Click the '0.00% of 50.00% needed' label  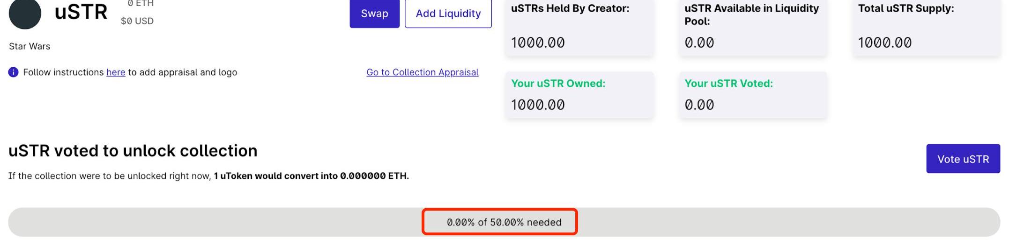click(504, 222)
